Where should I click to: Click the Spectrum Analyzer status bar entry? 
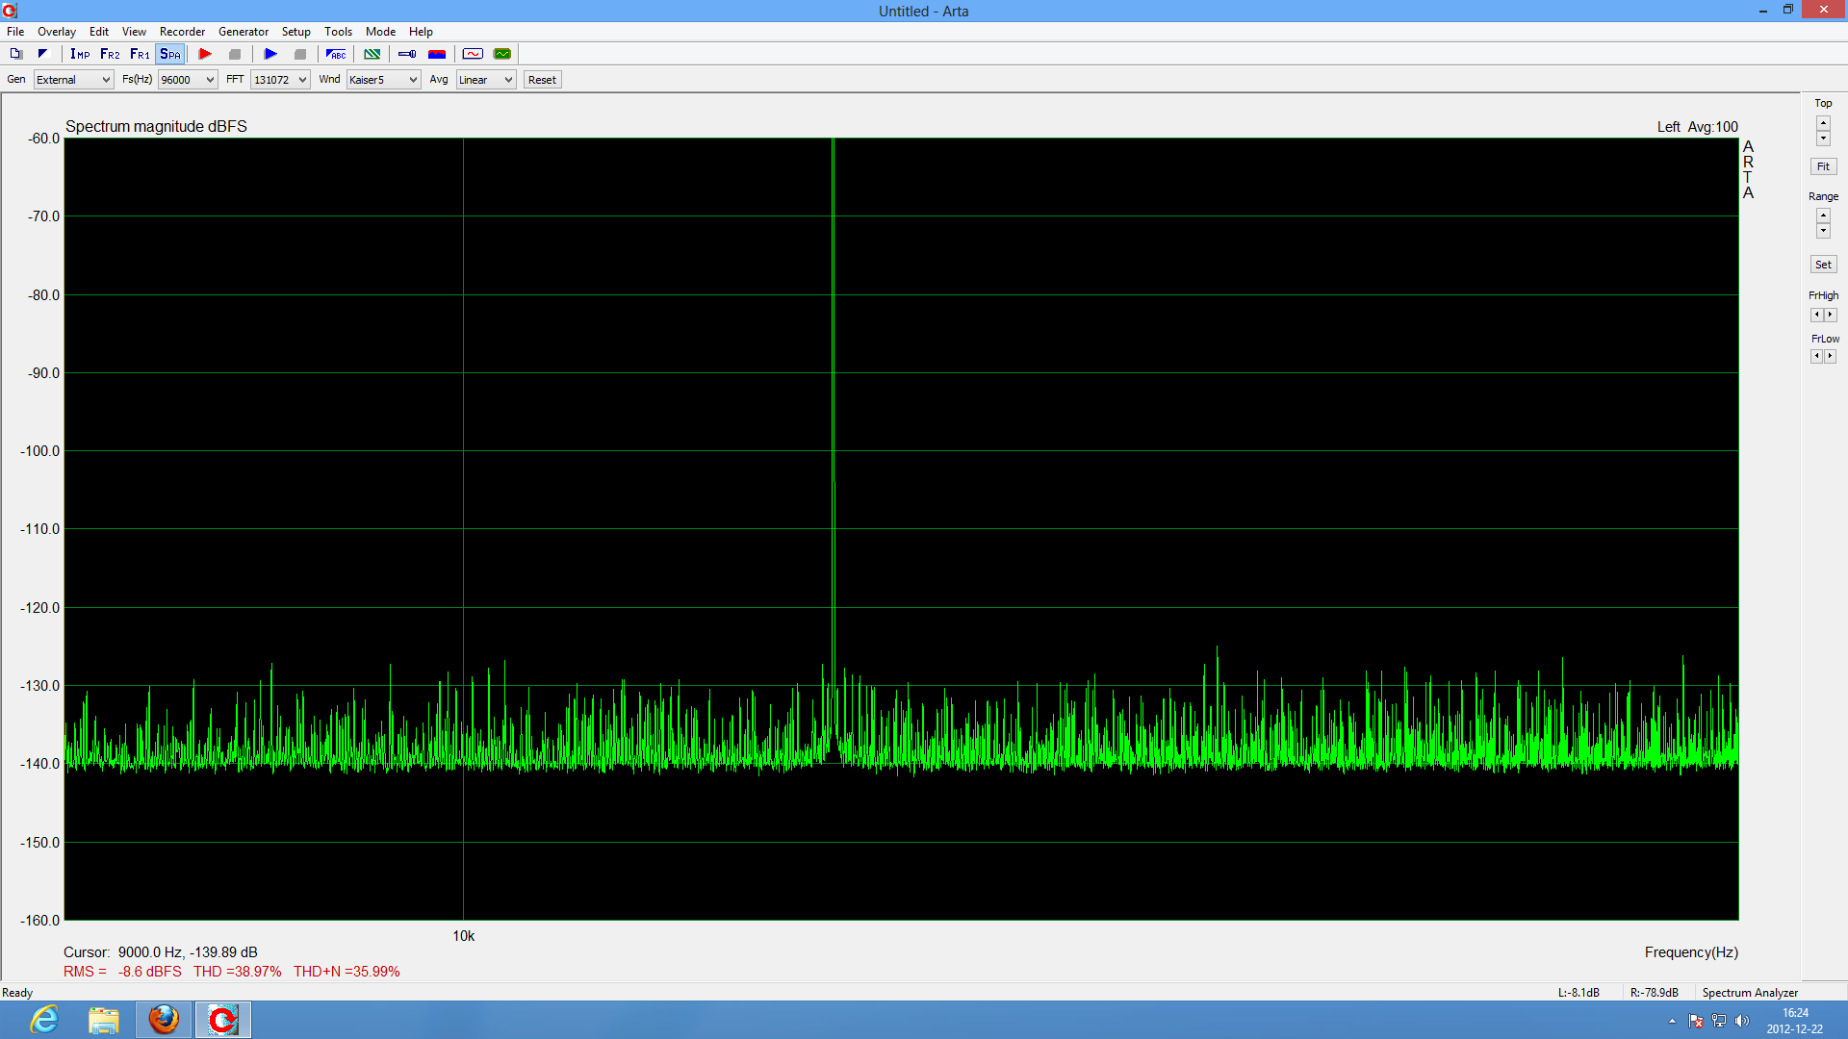pyautogui.click(x=1750, y=993)
